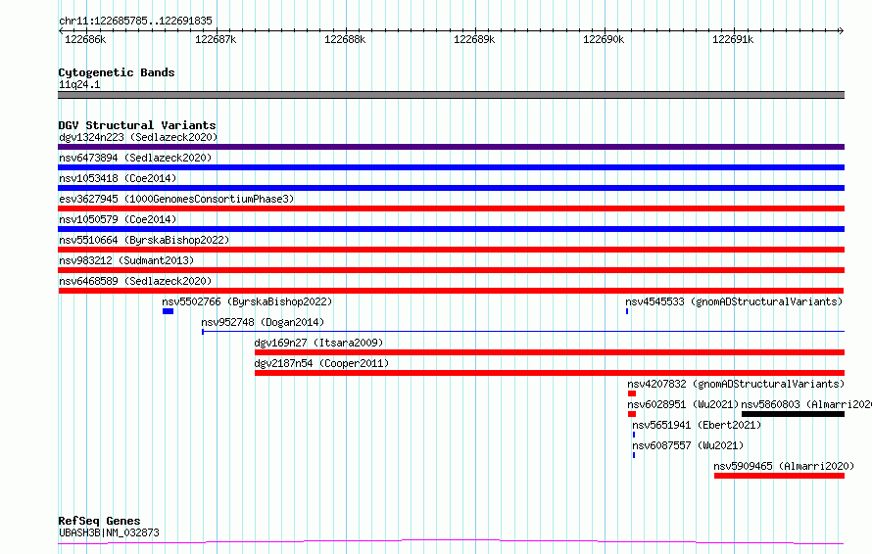Open nsv5502766 (ByrskaBishop2022) variant label
This screenshot has width=872, height=554.
point(247,301)
